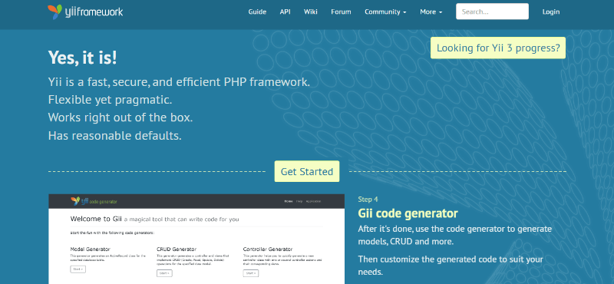The height and width of the screenshot is (284, 614).
Task: Click 'Model Generator' title in Gii screenshot
Action: [91, 249]
